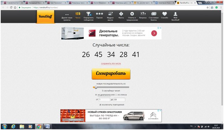224x130 pixels.
Task: Click the address bar URL
Action: click(46, 7)
